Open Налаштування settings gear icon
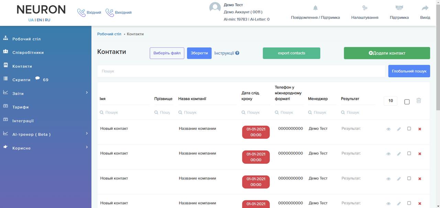This screenshot has height=208, width=440. (x=365, y=8)
